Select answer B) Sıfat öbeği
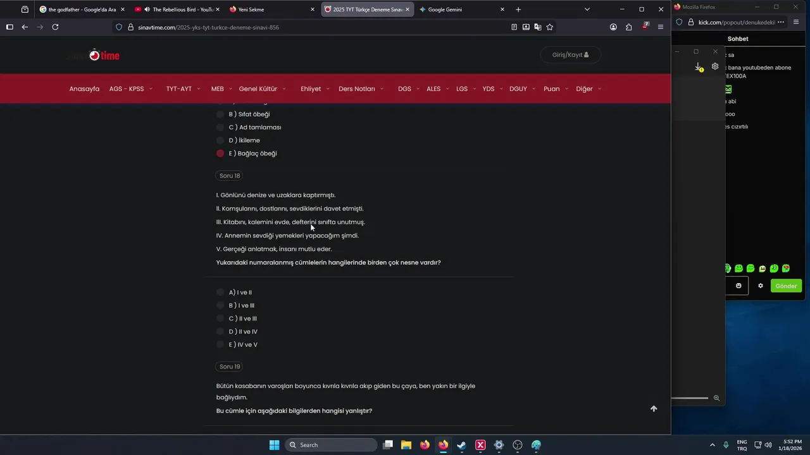 [x=220, y=114]
